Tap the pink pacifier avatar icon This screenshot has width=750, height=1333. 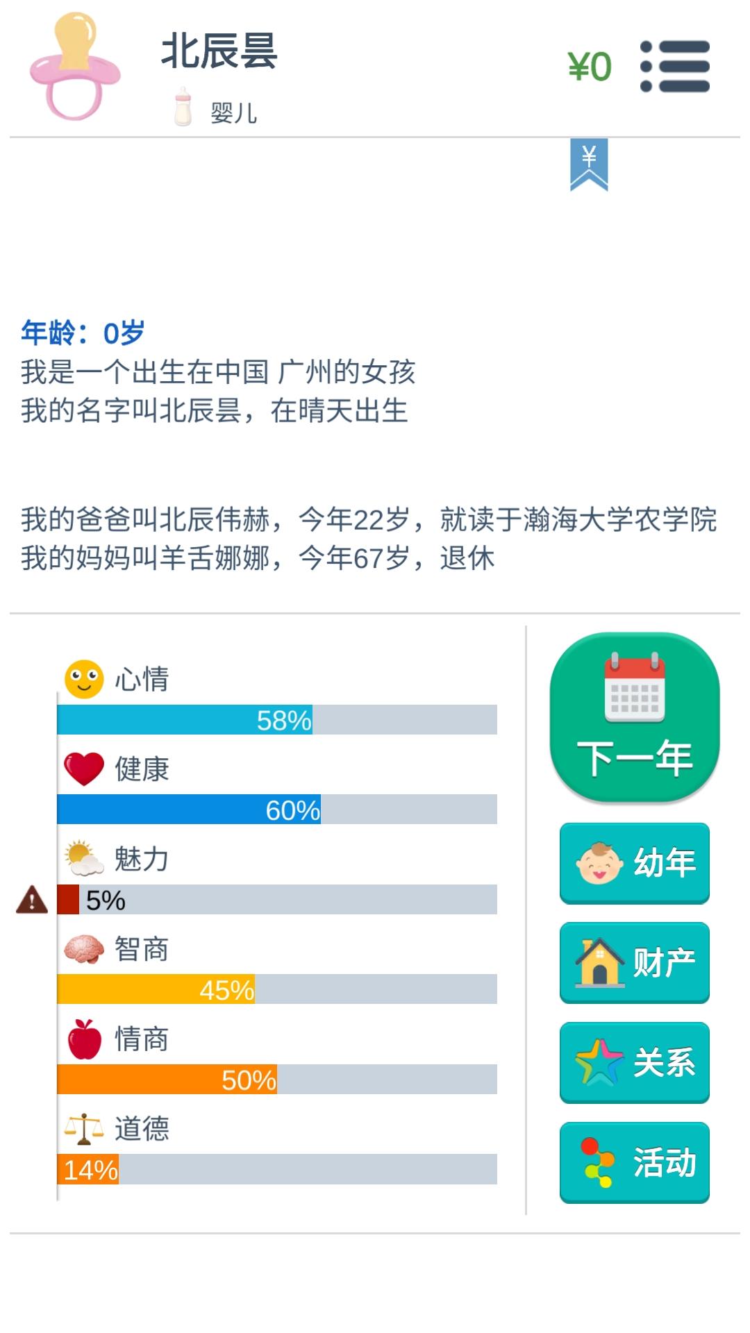pos(75,67)
